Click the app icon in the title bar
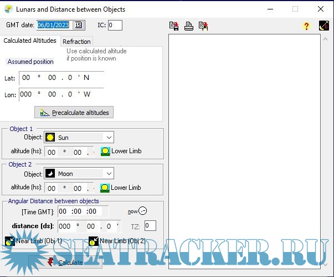 click(x=8, y=9)
